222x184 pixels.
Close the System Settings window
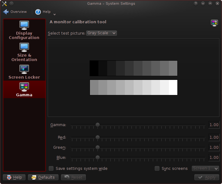click(217, 3)
